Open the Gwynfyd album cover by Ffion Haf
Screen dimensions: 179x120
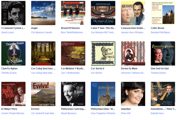133,94
